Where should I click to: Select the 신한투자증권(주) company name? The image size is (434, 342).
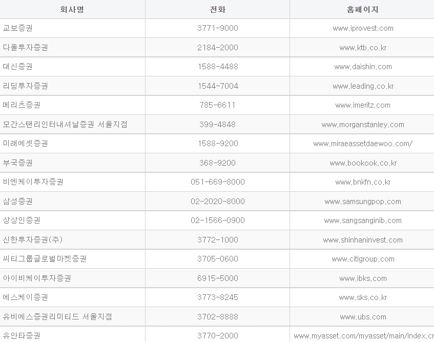tap(33, 240)
